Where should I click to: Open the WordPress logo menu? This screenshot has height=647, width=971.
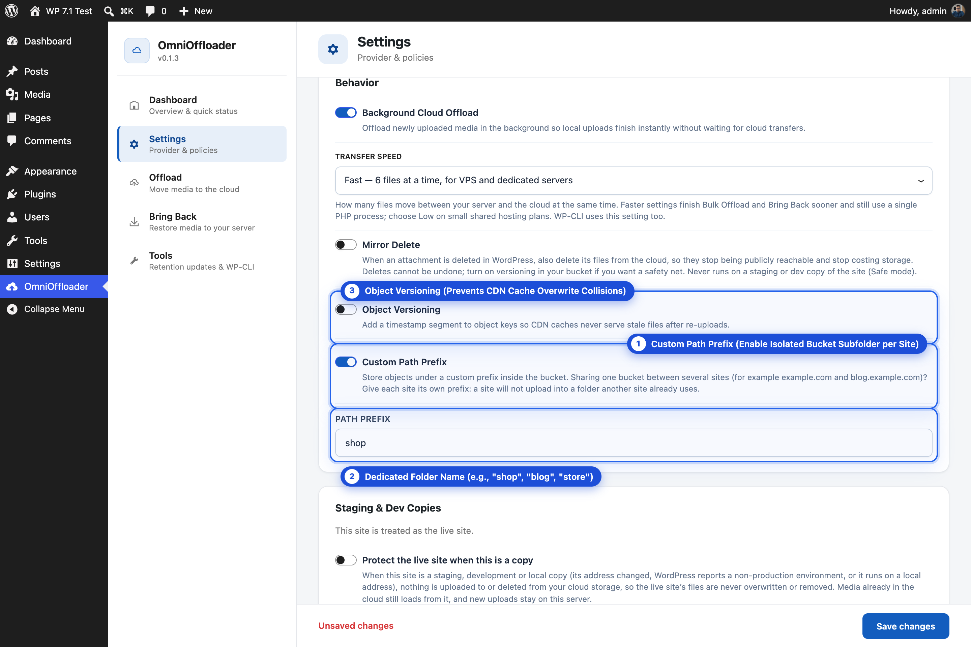coord(11,11)
